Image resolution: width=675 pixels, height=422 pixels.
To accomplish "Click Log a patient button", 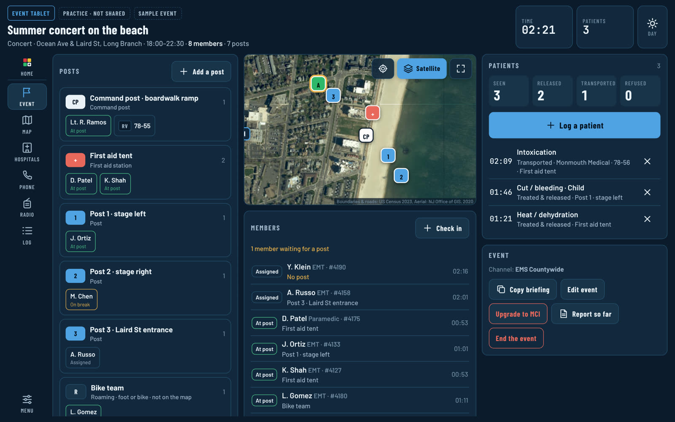I will tap(575, 125).
